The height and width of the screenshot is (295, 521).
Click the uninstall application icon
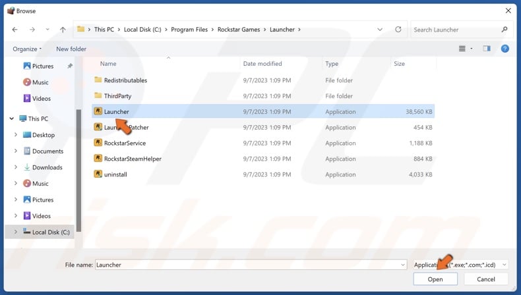point(98,174)
